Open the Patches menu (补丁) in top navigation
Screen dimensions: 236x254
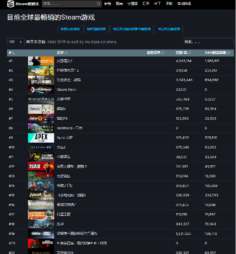tap(157, 4)
